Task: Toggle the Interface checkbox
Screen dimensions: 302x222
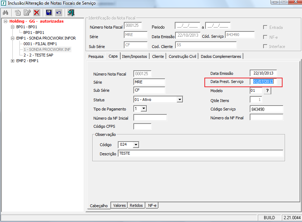Action: tap(265, 47)
